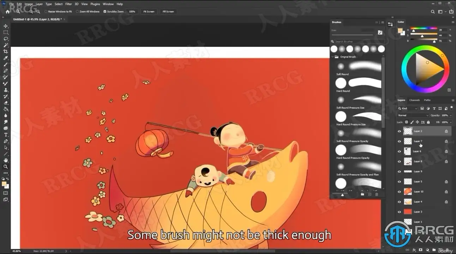Open the layer blend mode Normal dropdown

click(x=413, y=115)
